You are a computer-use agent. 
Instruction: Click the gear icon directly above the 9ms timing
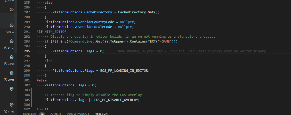coord(12,25)
